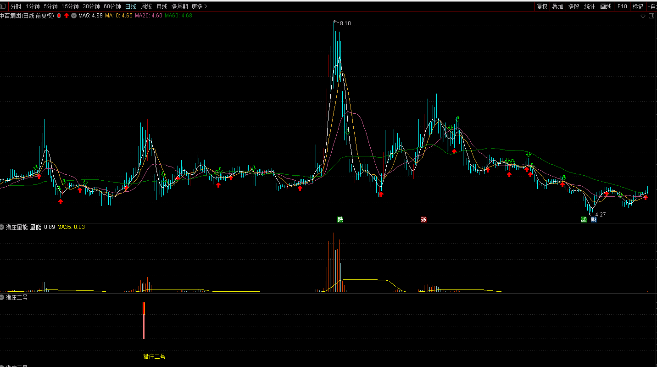Click the red up-arrow icon beside stock title
The height and width of the screenshot is (367, 657).
[x=66, y=16]
